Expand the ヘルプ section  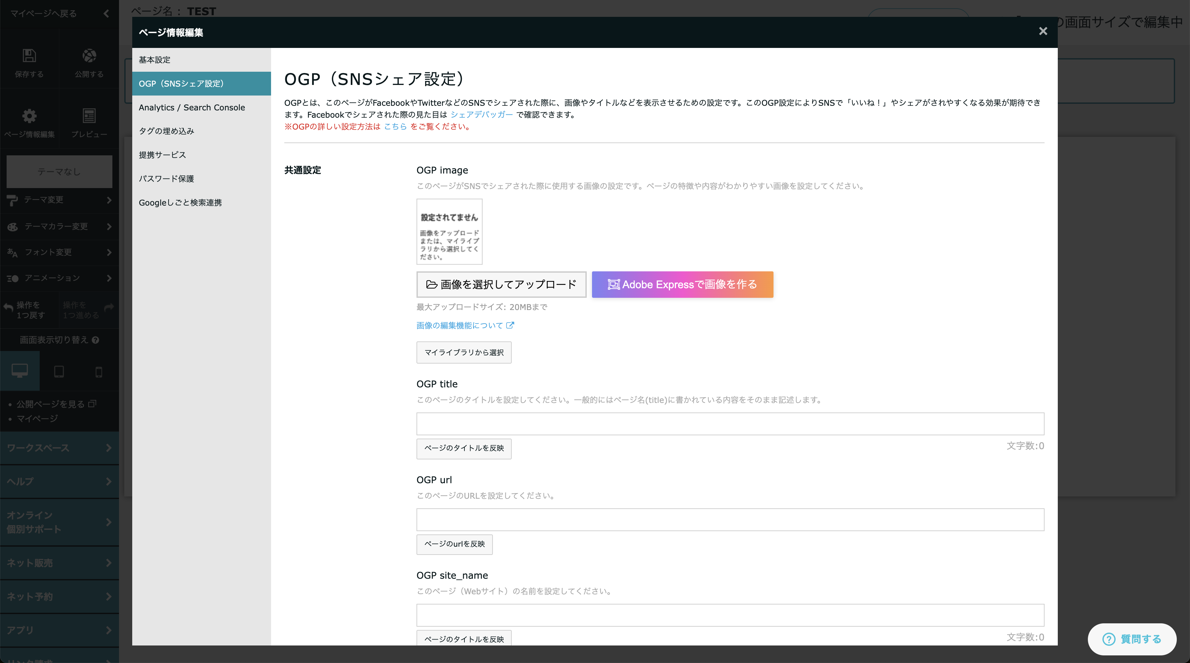pyautogui.click(x=59, y=482)
